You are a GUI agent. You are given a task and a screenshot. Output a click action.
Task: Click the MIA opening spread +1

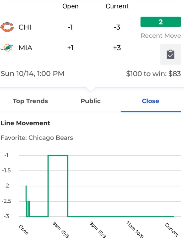[70, 48]
